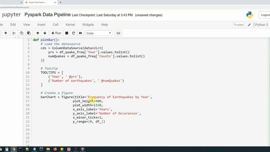Run the current cell
270x152 pixels.
[56, 33]
